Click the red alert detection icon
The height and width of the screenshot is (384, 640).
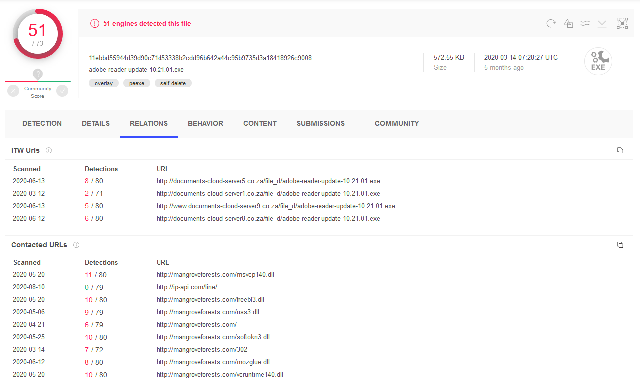pyautogui.click(x=94, y=23)
